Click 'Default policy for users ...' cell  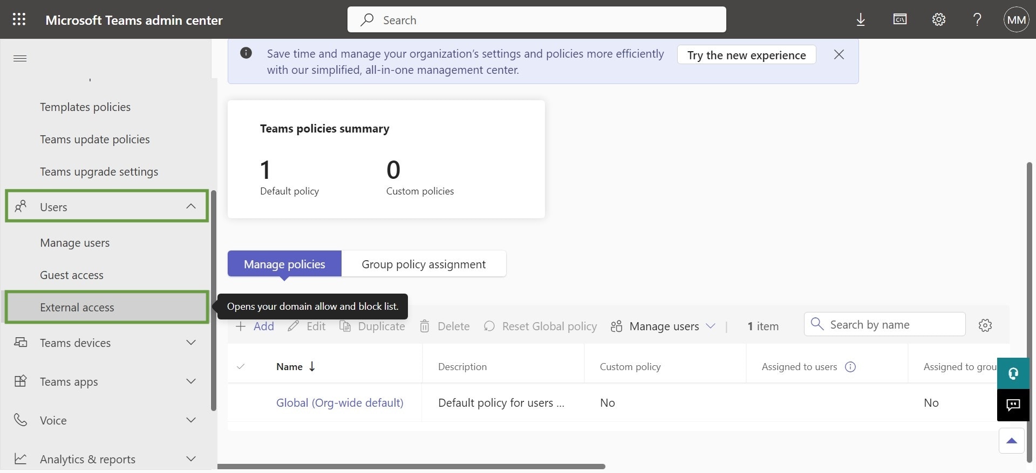point(501,402)
